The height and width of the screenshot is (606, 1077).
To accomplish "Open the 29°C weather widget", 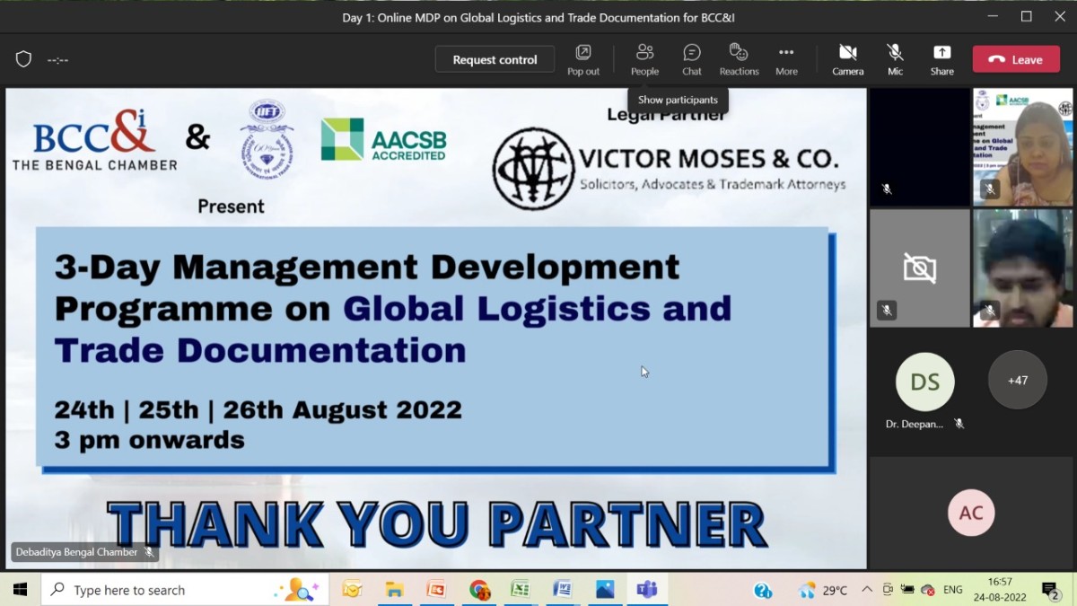I will [x=823, y=590].
